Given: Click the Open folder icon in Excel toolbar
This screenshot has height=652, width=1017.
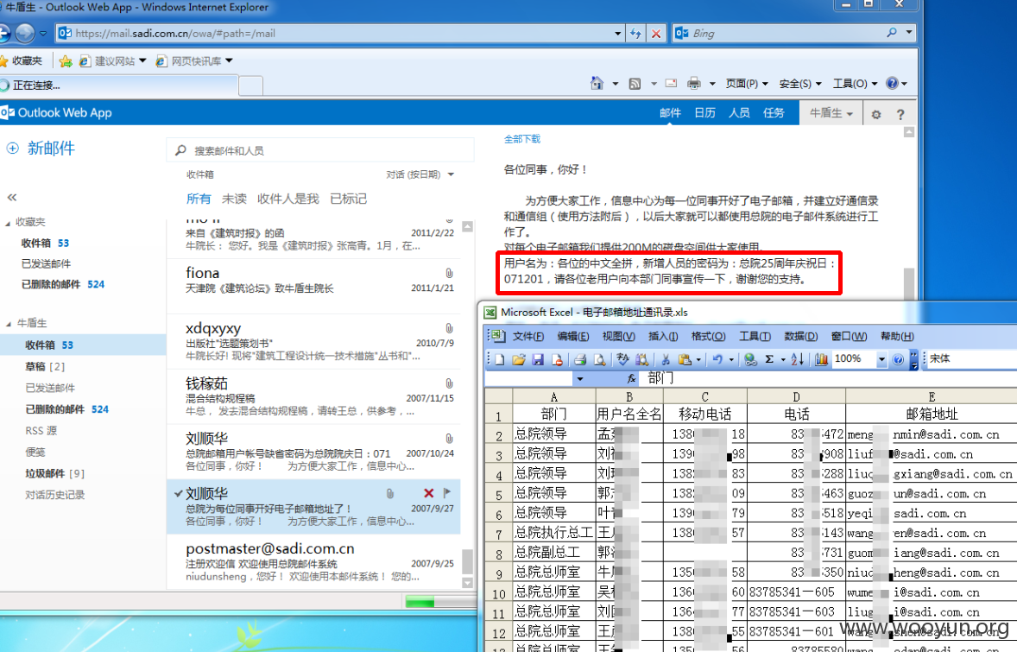Looking at the screenshot, I should [x=518, y=359].
